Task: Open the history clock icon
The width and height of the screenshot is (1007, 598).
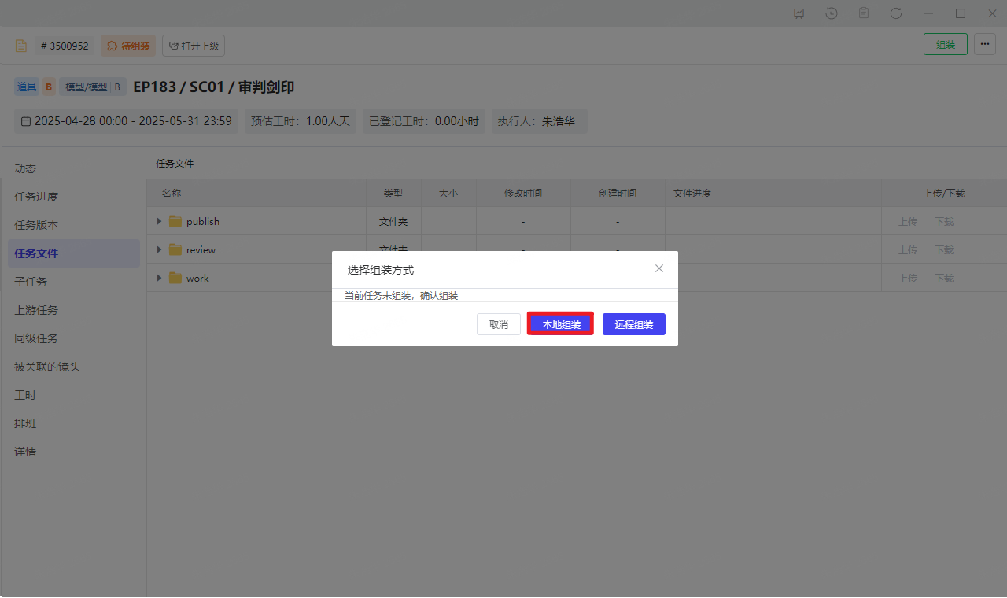Action: point(832,13)
